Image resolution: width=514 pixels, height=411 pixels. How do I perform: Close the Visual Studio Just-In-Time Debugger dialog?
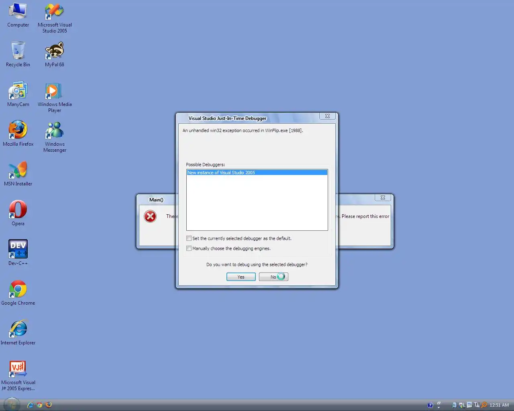coord(327,116)
